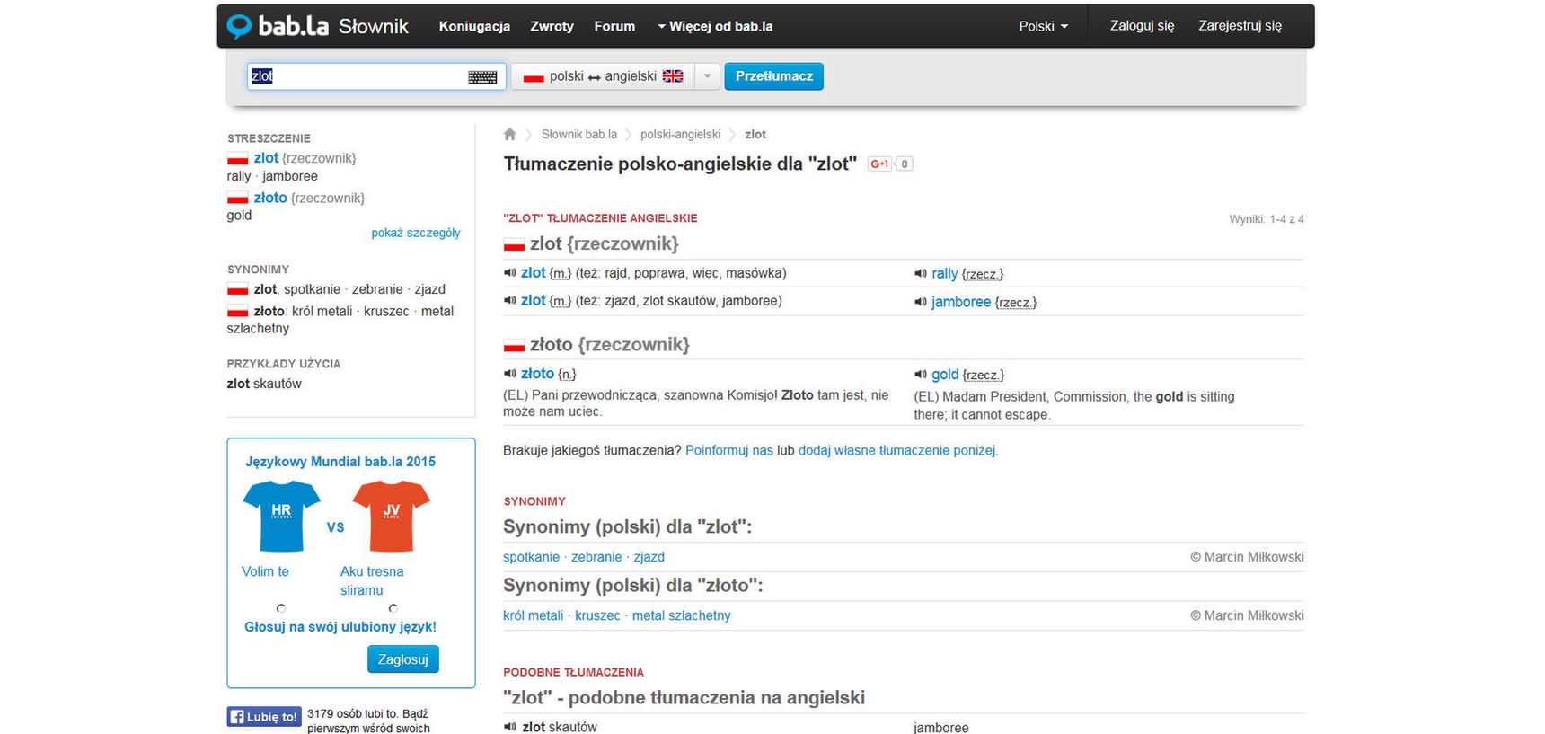Click 'Językowy Mundial bab.la 2015' heading
The width and height of the screenshot is (1545, 734).
coord(340,462)
